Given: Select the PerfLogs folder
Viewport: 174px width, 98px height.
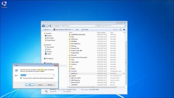Looking at the screenshot, I should [74, 46].
